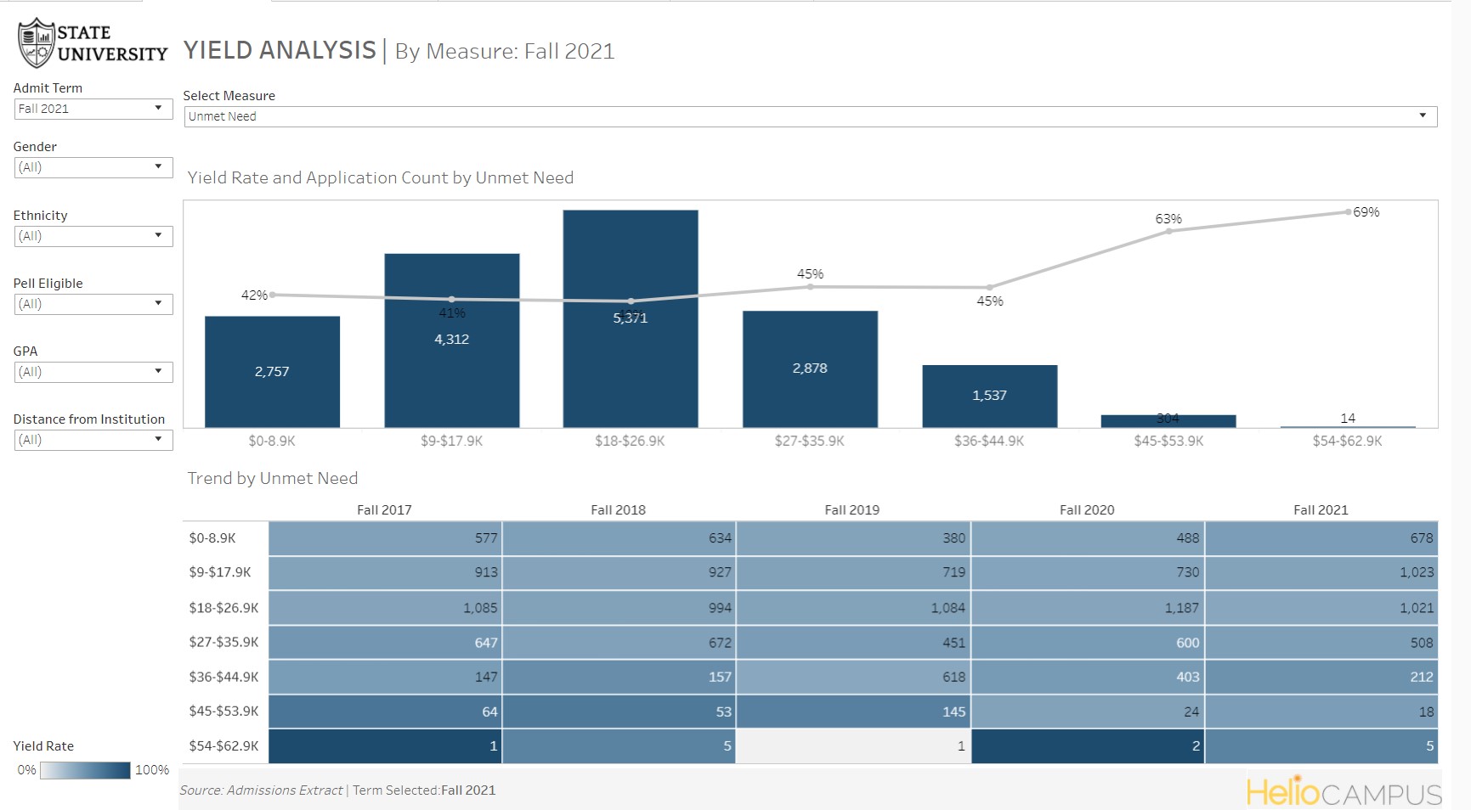Open the Ethnicity filter dropdown
1471x810 pixels.
(x=93, y=236)
